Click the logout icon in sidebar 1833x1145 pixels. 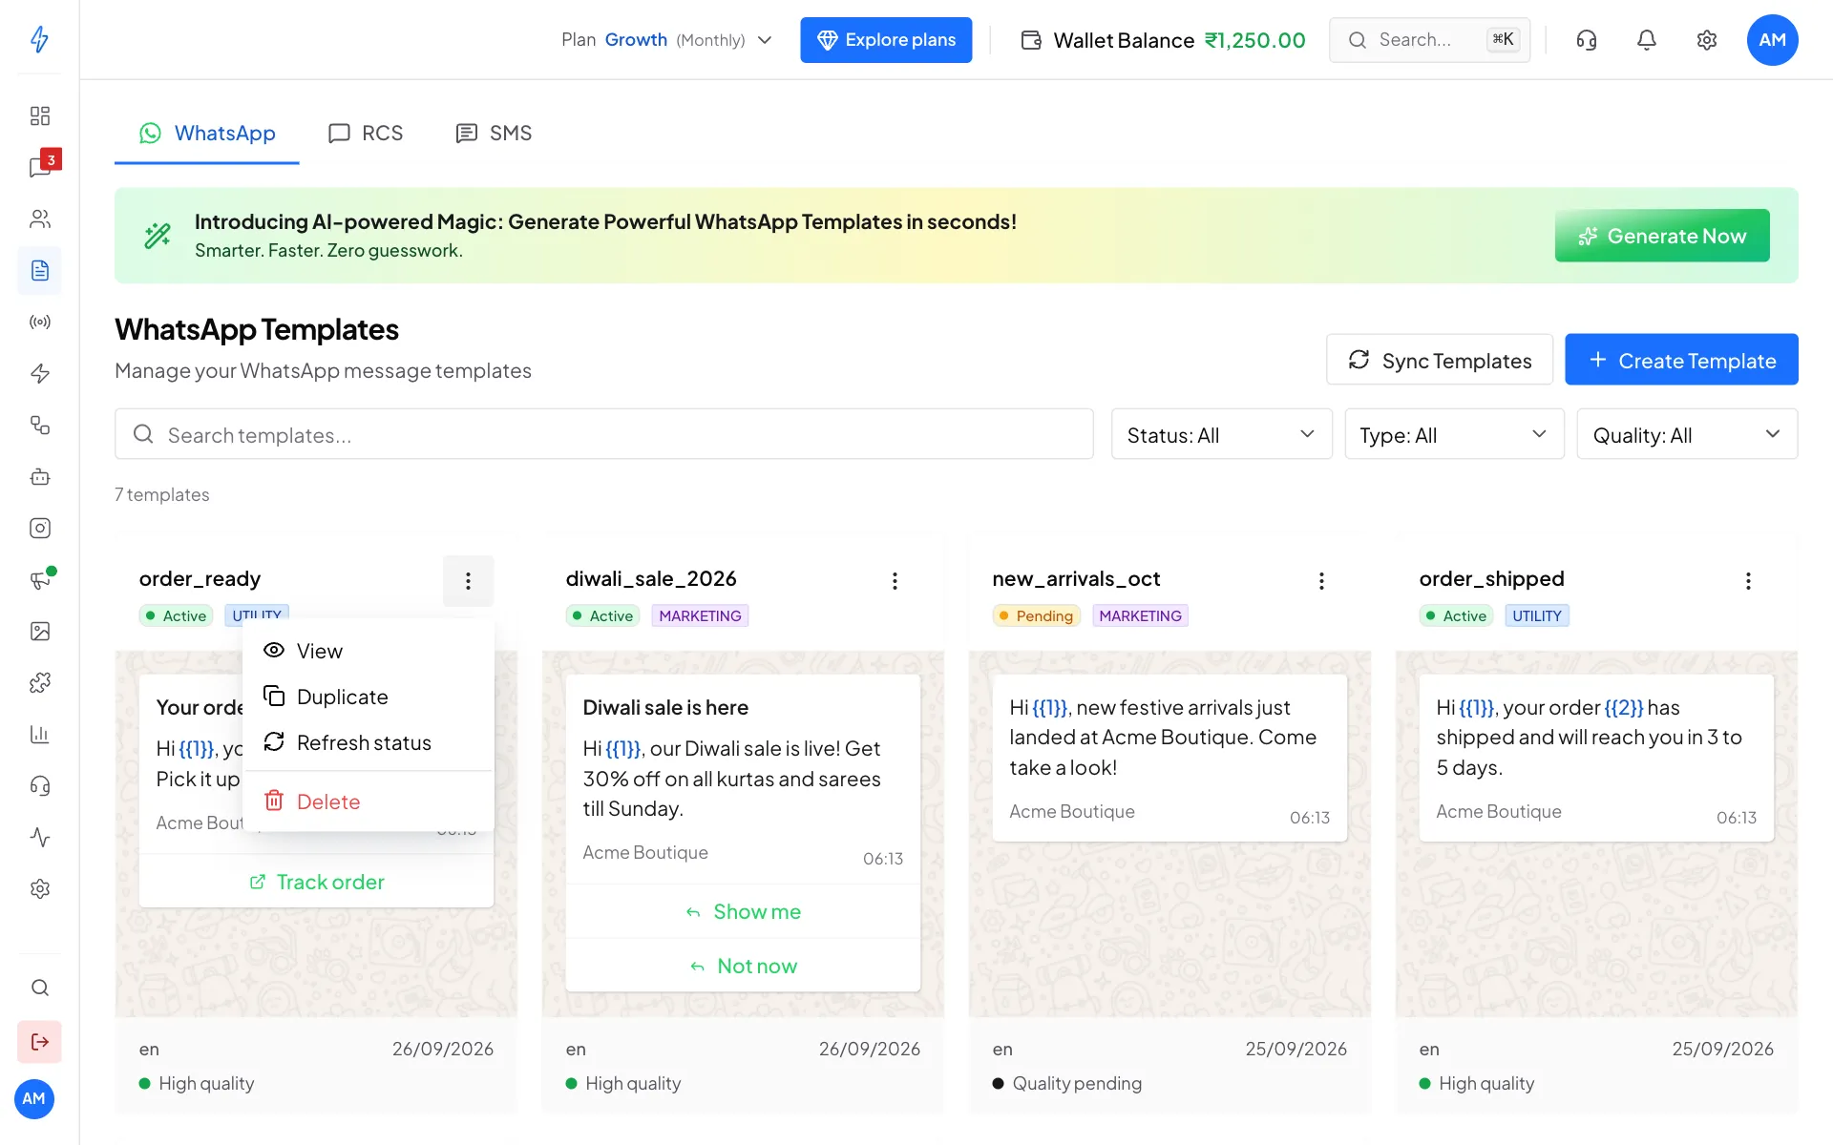pos(39,1041)
